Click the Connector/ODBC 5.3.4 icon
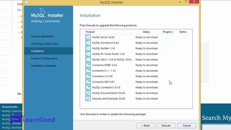This screenshot has width=231, height=130. (88, 65)
